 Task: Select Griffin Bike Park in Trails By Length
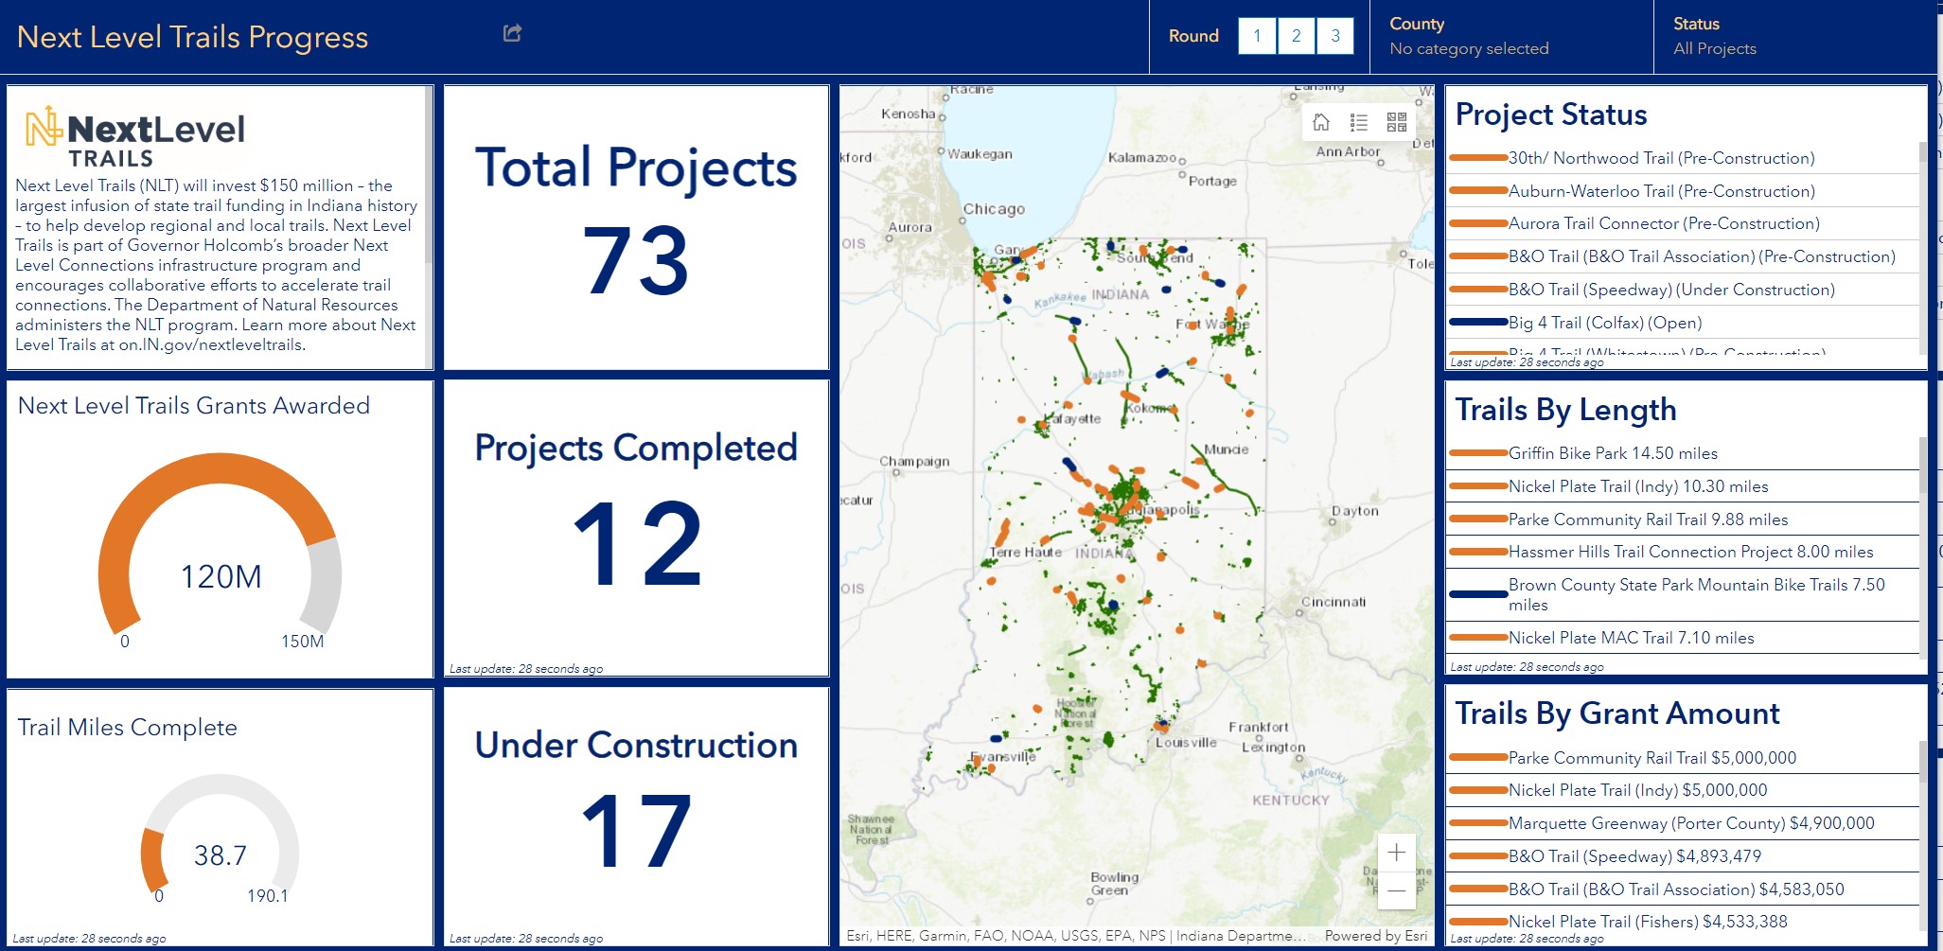[1612, 453]
